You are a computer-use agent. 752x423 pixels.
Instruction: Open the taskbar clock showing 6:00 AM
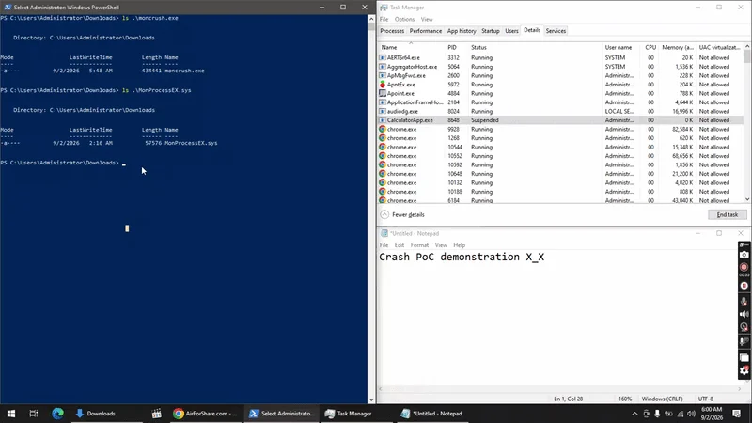[x=712, y=414]
